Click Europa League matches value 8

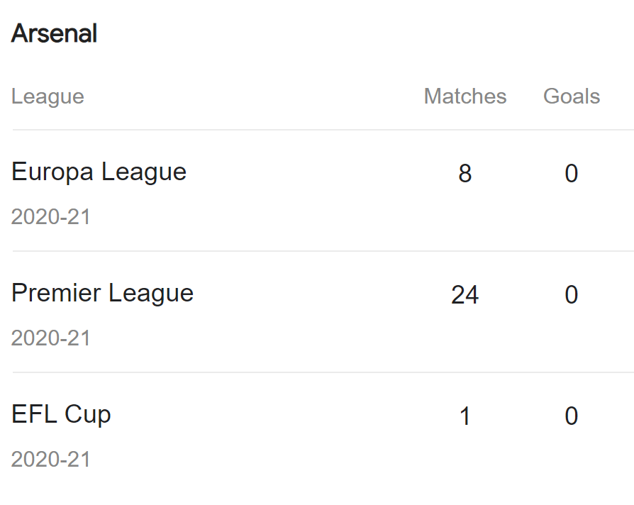coord(465,174)
